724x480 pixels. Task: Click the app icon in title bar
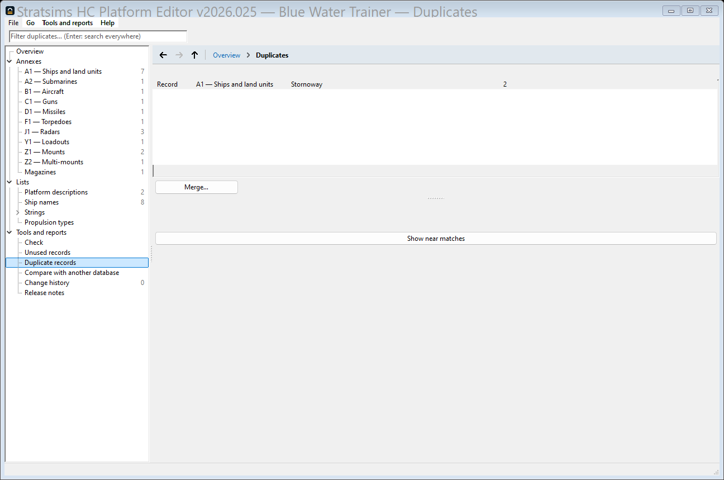tap(10, 11)
